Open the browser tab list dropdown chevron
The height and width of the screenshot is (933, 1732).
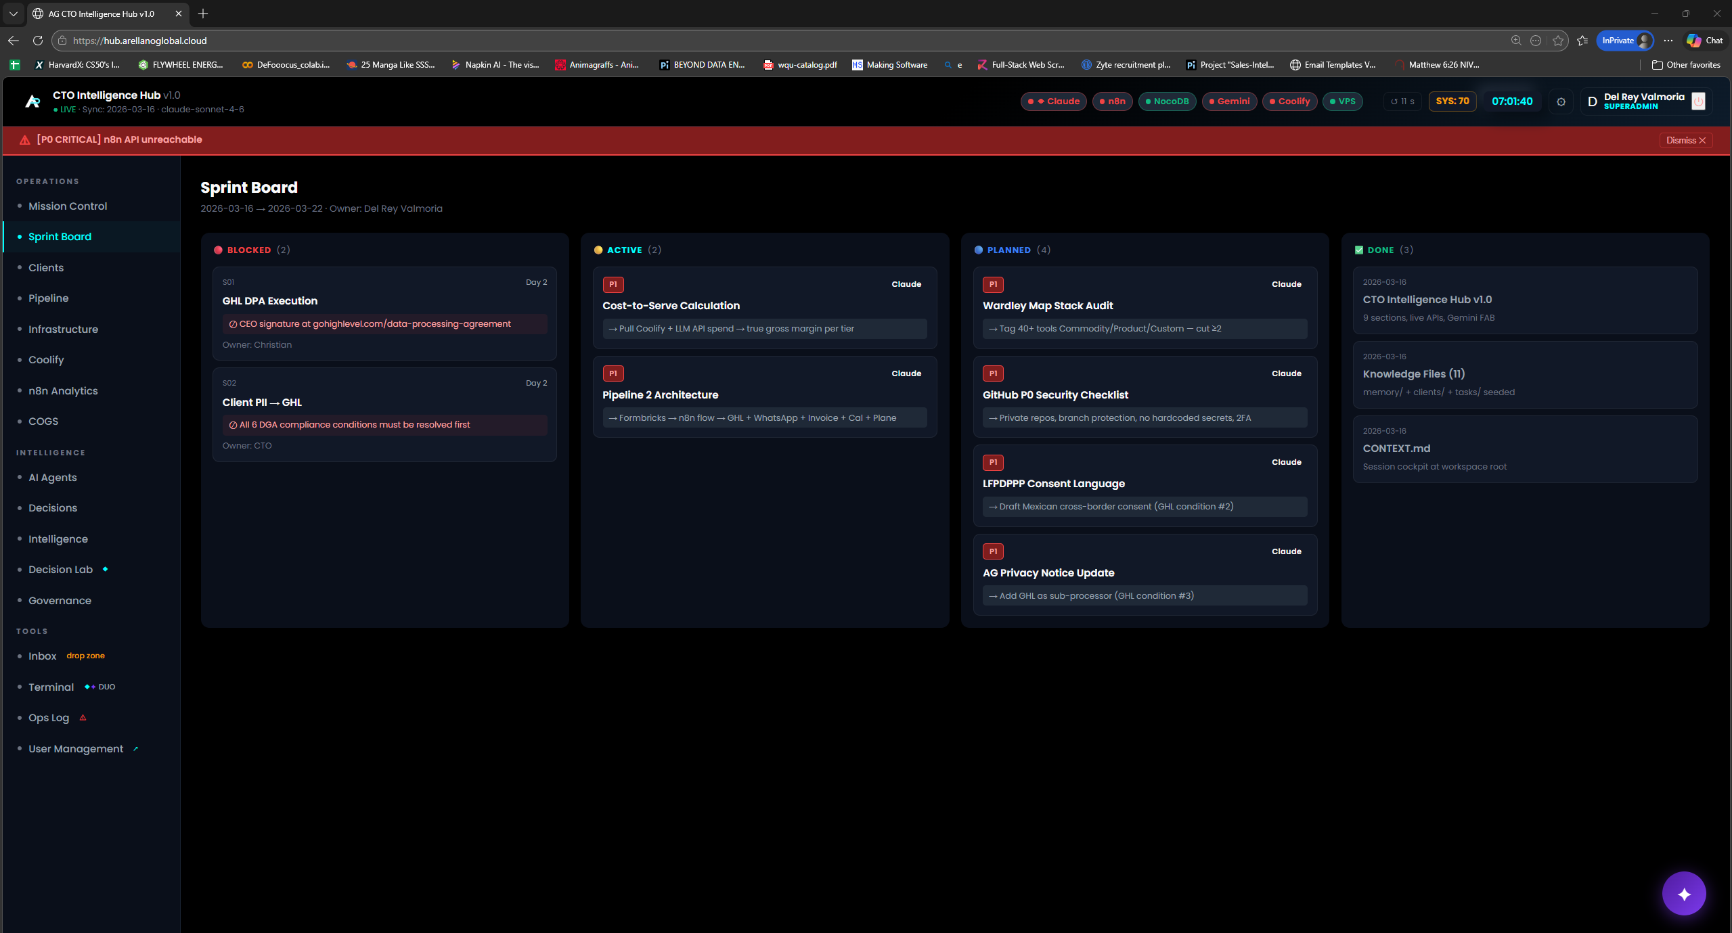click(13, 14)
